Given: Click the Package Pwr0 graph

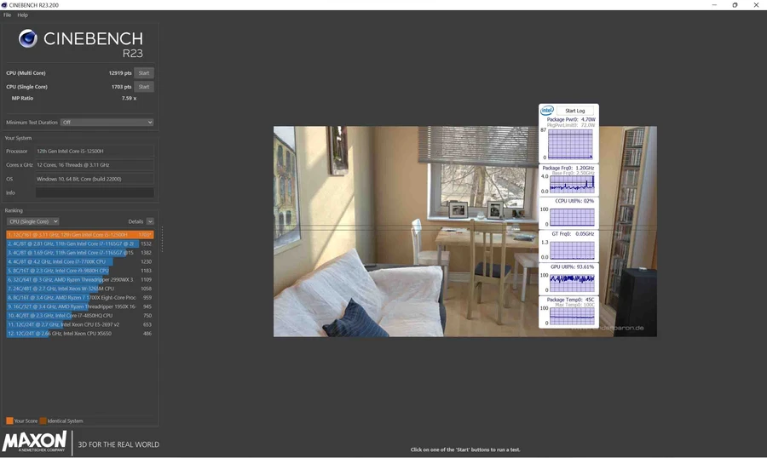Looking at the screenshot, I should click(x=570, y=144).
